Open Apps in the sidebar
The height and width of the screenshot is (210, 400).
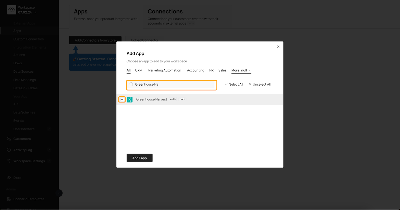(17, 31)
